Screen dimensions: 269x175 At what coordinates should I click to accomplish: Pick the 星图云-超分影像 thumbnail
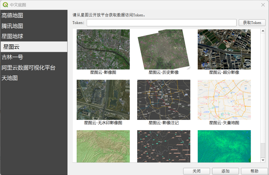click(224, 49)
